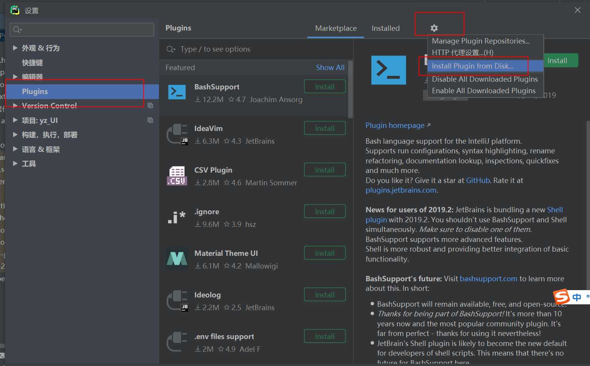Select the Material Theme UI name
The image size is (590, 366).
(x=226, y=253)
